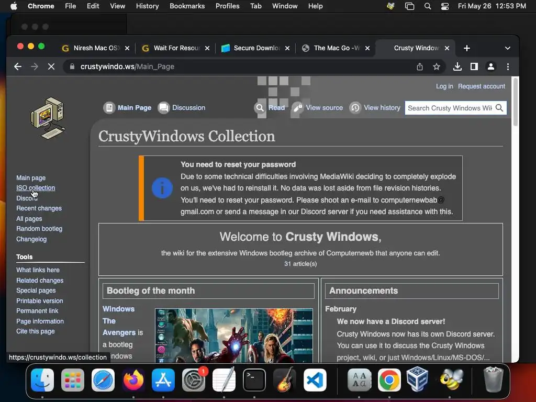Screen dimensions: 536x402
Task: Open ISO collection in the sidebar
Action: tap(36, 188)
